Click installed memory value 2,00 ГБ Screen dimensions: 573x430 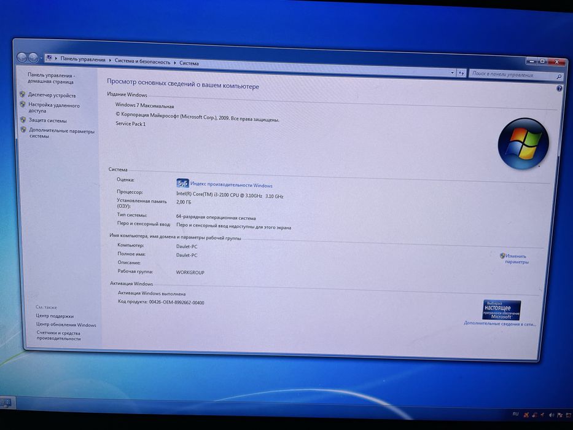point(184,202)
